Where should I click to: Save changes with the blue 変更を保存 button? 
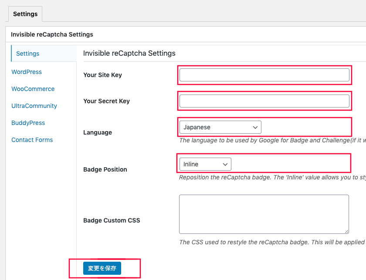[x=102, y=268]
